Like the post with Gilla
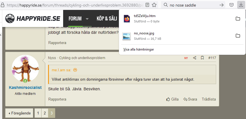 point(172,99)
